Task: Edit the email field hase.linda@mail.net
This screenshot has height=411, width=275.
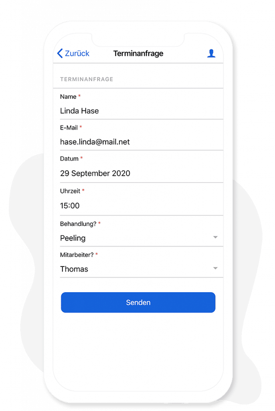Action: (x=142, y=142)
